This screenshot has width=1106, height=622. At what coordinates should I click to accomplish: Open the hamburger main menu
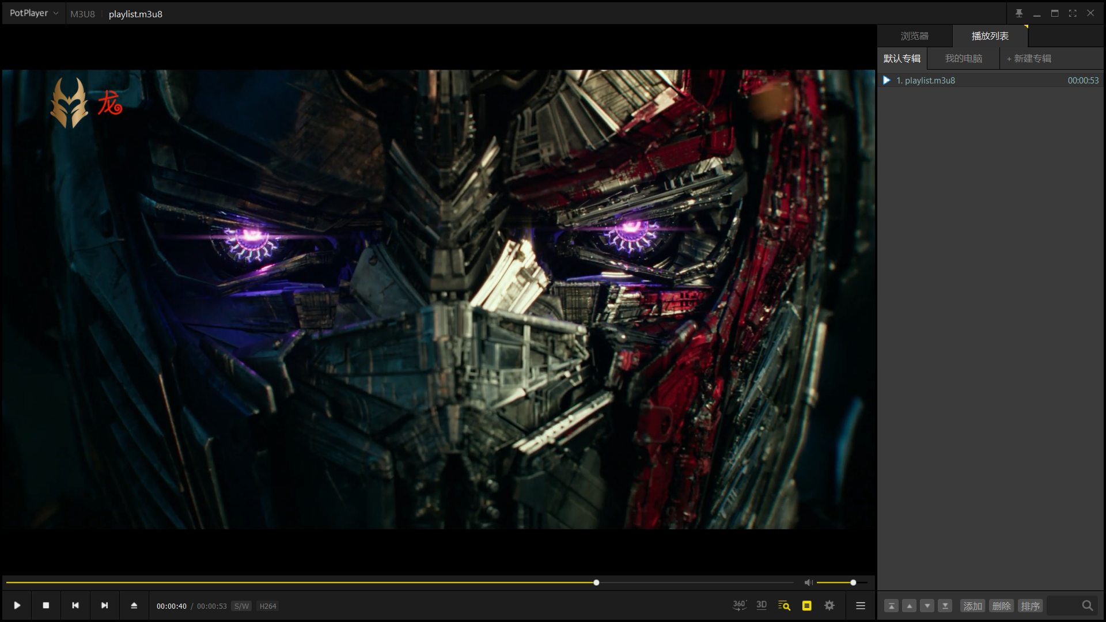(x=861, y=605)
